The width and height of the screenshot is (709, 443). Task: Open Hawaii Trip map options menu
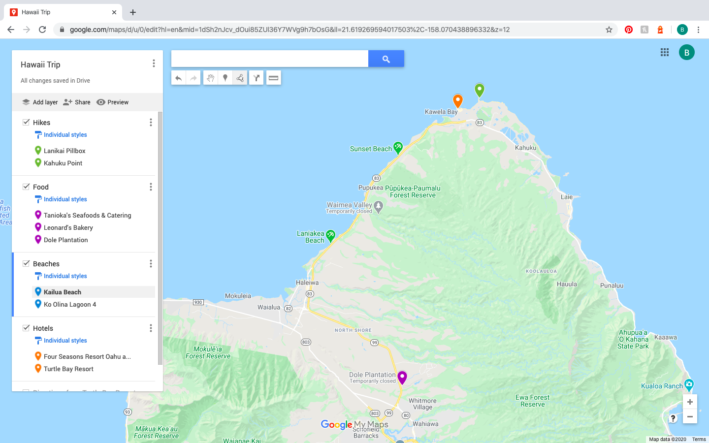point(154,63)
